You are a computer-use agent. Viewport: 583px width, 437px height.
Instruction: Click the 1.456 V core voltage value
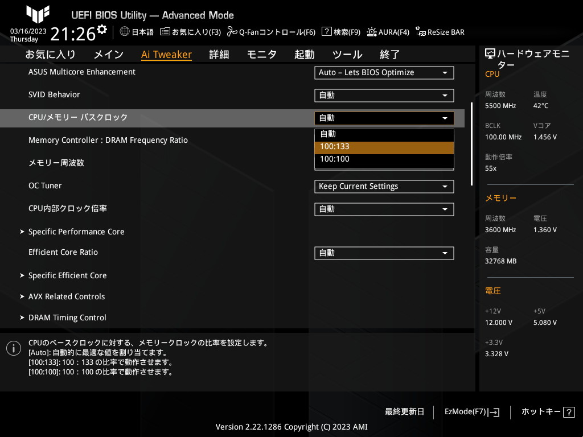545,137
